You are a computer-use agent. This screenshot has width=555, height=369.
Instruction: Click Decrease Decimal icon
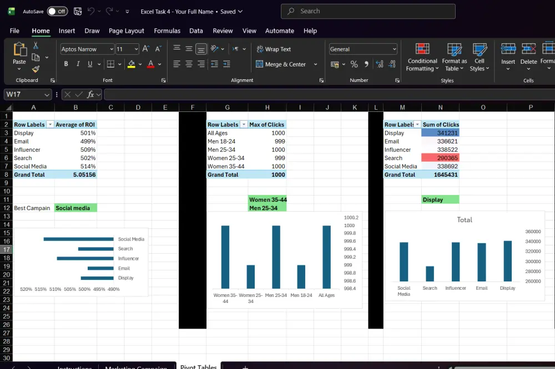[x=392, y=64]
